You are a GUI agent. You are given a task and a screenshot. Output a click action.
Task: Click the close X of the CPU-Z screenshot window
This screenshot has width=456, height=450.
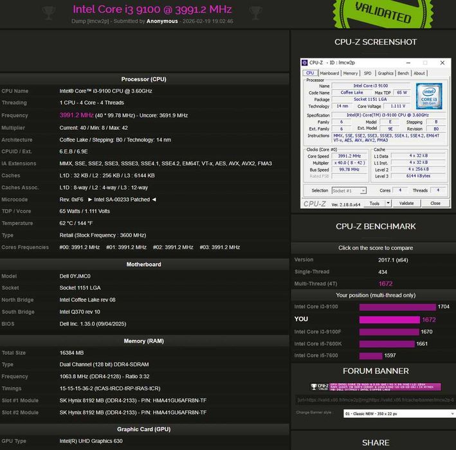click(442, 62)
